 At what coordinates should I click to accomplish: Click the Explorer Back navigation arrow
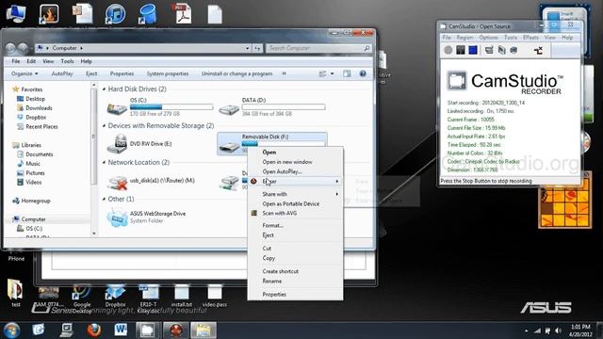click(11, 48)
